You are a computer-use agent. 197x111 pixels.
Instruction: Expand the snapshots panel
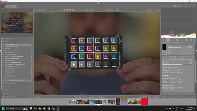(8, 39)
